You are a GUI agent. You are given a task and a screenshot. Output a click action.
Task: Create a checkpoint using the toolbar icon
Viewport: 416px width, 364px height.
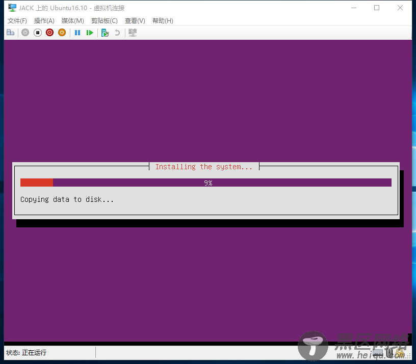[x=105, y=33]
